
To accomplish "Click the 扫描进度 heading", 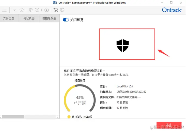I will coord(80,81).
